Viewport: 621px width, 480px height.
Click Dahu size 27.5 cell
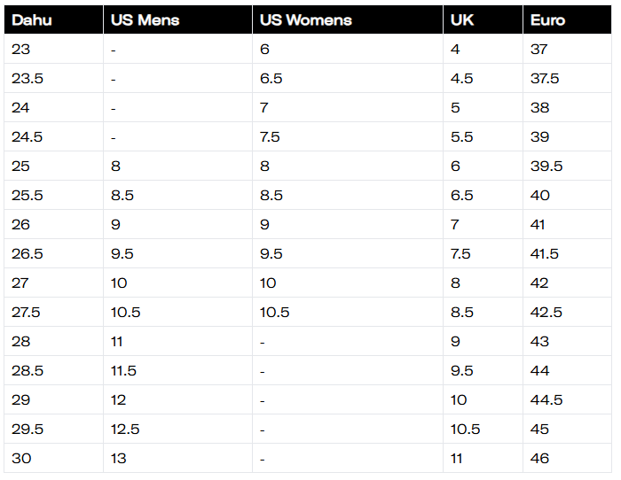click(x=26, y=313)
